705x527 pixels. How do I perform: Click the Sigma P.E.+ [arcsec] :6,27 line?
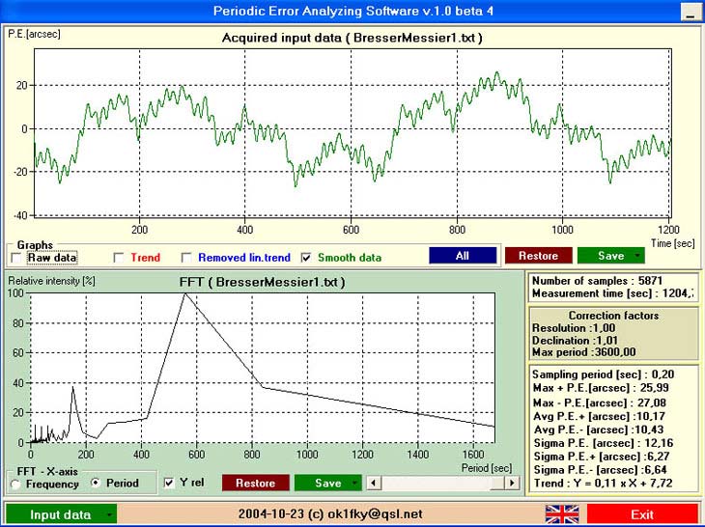pos(601,457)
